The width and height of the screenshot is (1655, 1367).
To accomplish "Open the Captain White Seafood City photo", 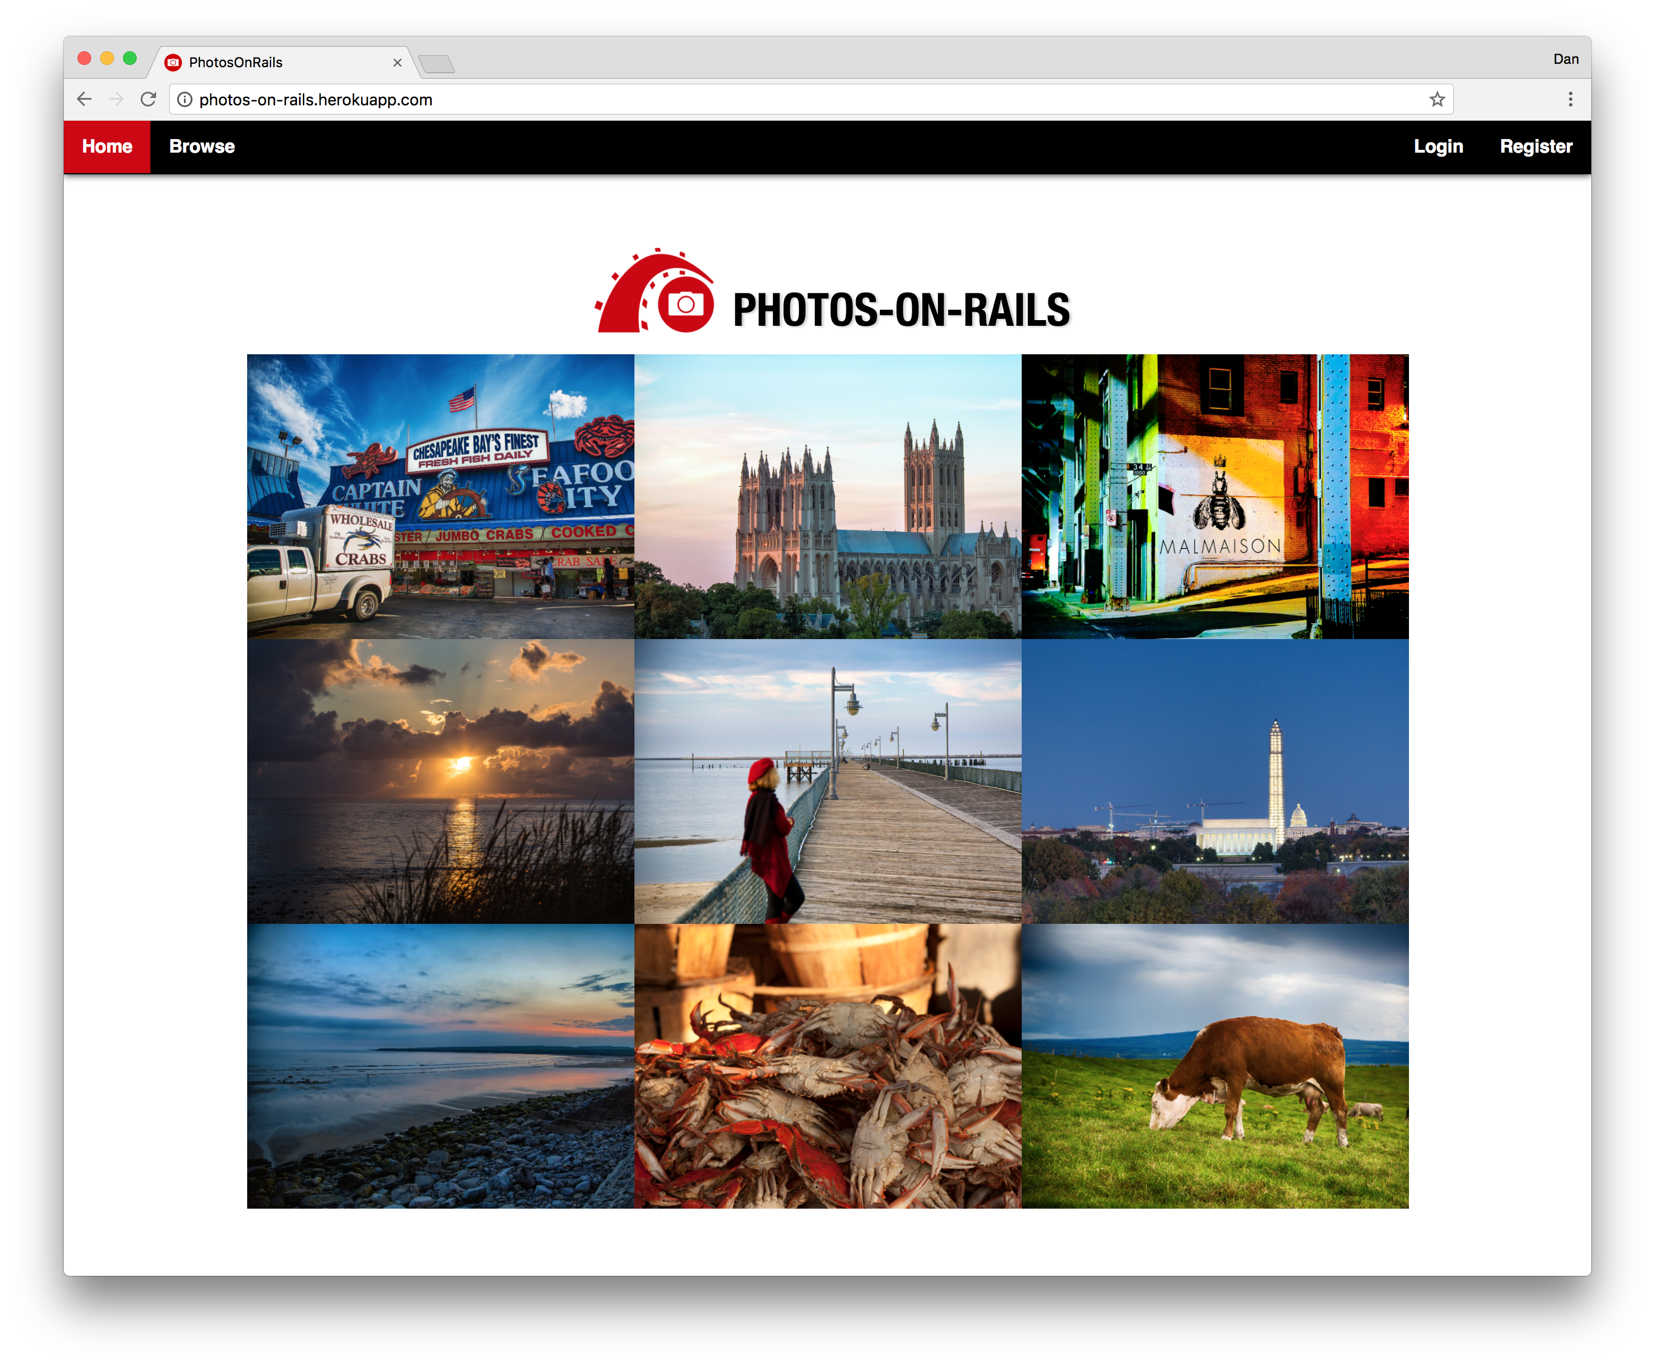I will pos(440,496).
